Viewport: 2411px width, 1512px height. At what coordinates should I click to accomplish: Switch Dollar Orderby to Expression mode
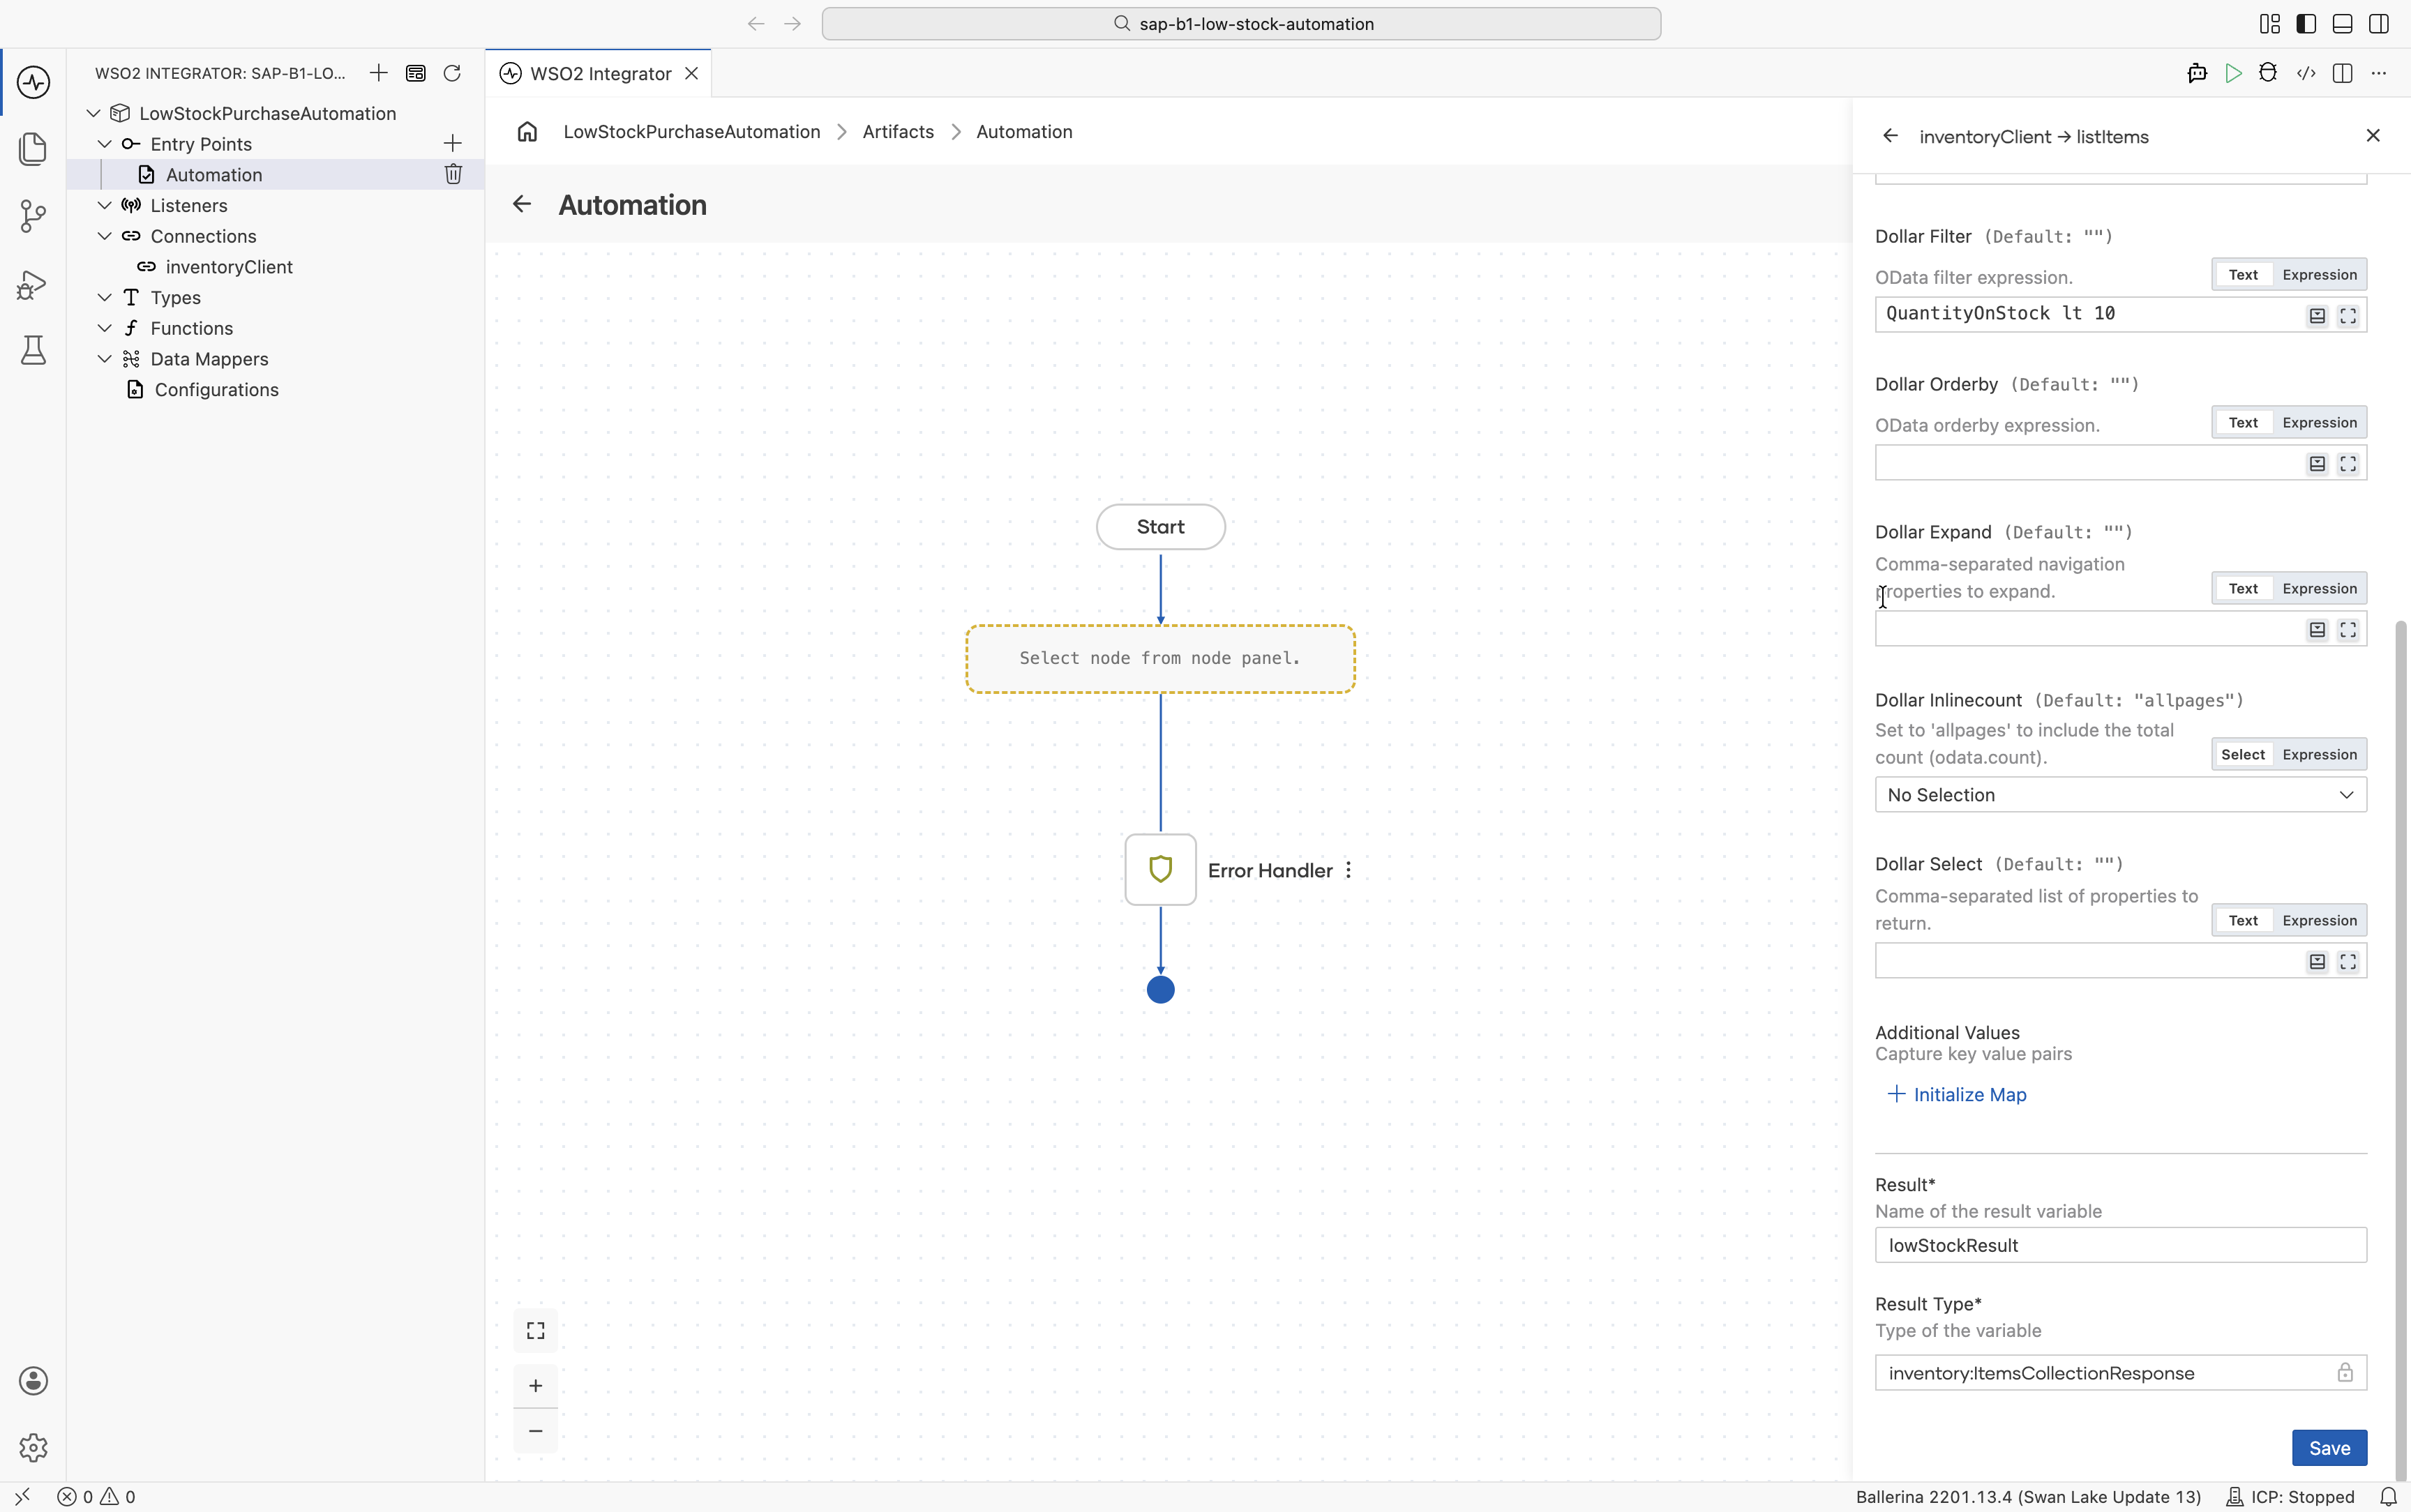click(2319, 423)
